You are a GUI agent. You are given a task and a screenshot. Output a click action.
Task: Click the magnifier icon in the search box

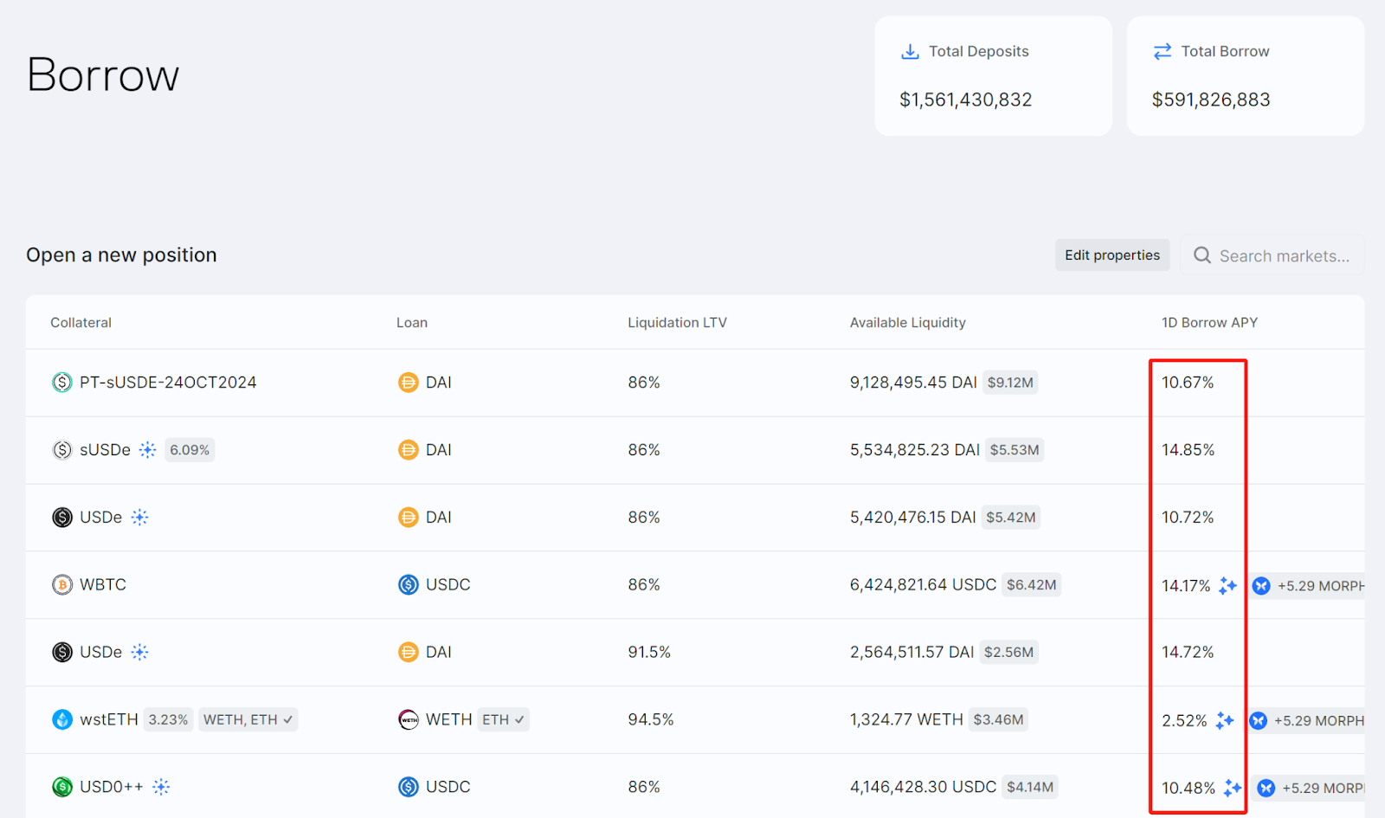(x=1201, y=255)
